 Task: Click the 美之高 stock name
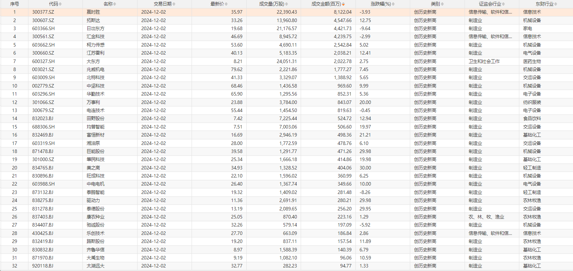(93, 168)
